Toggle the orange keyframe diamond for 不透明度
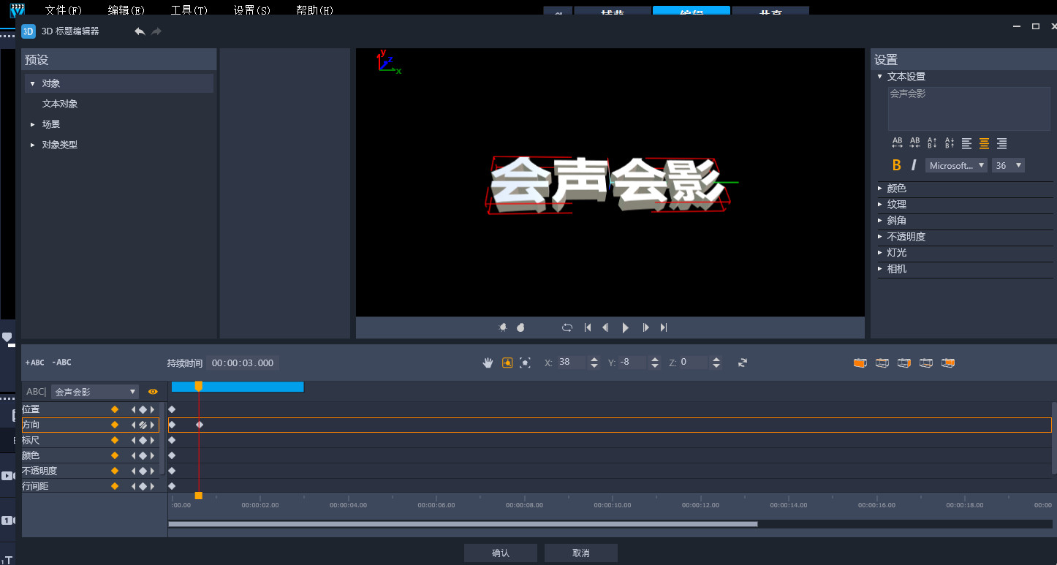Screen dimensions: 1057x565 (x=114, y=471)
